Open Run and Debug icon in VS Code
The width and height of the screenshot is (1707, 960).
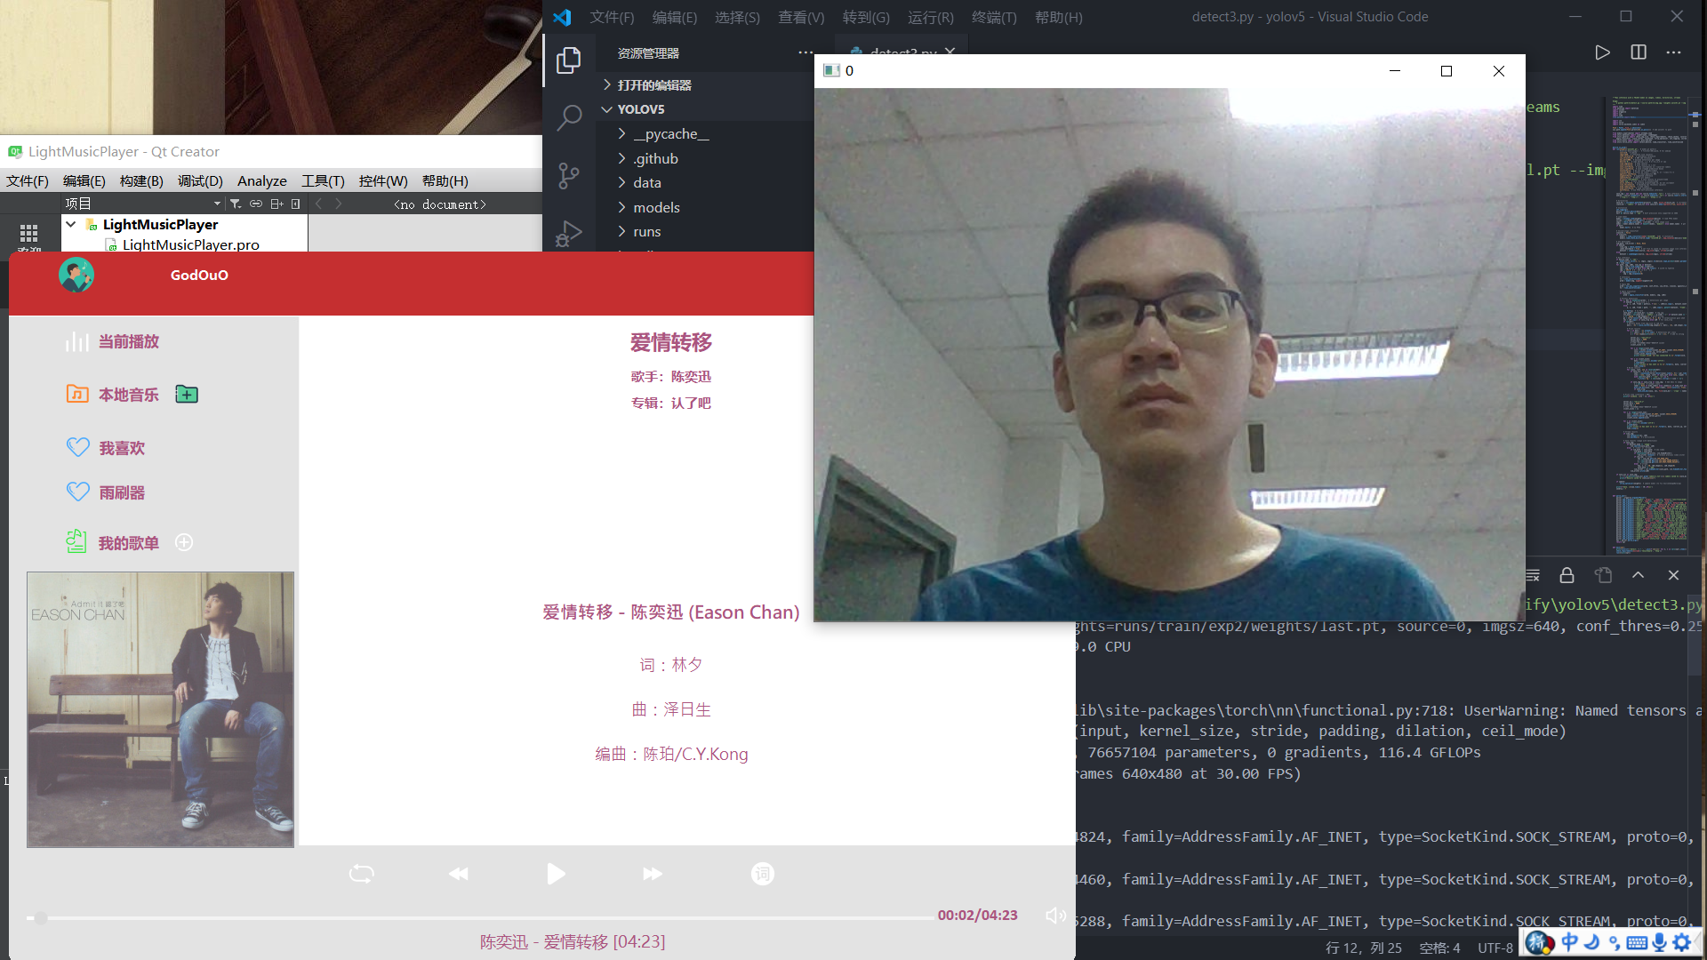point(569,234)
